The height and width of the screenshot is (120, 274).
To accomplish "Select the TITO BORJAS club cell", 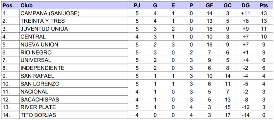I will pos(74,115).
